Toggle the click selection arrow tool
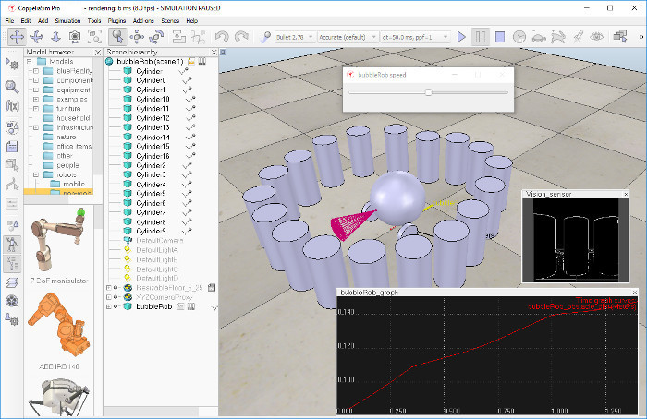The height and width of the screenshot is (419, 647). (x=117, y=37)
